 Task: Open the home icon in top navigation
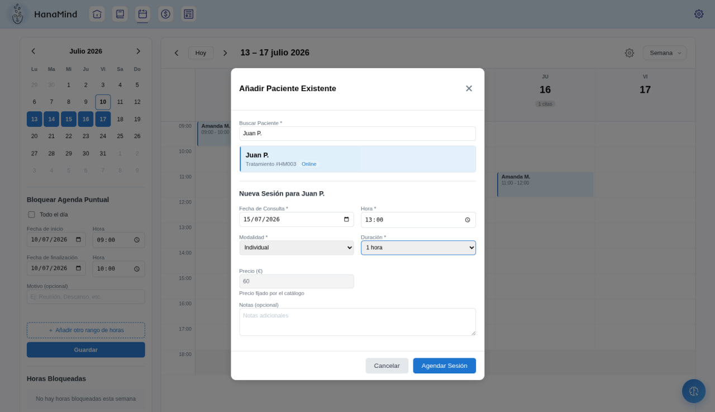[97, 14]
